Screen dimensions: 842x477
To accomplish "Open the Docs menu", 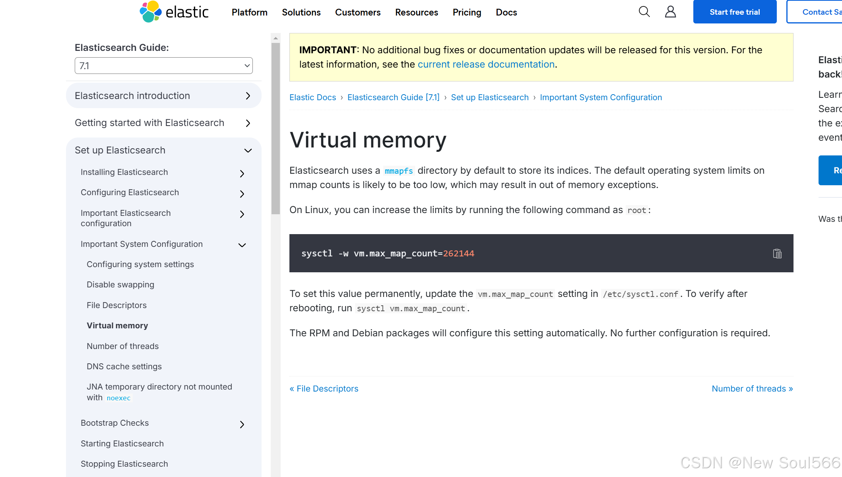I will 506,12.
